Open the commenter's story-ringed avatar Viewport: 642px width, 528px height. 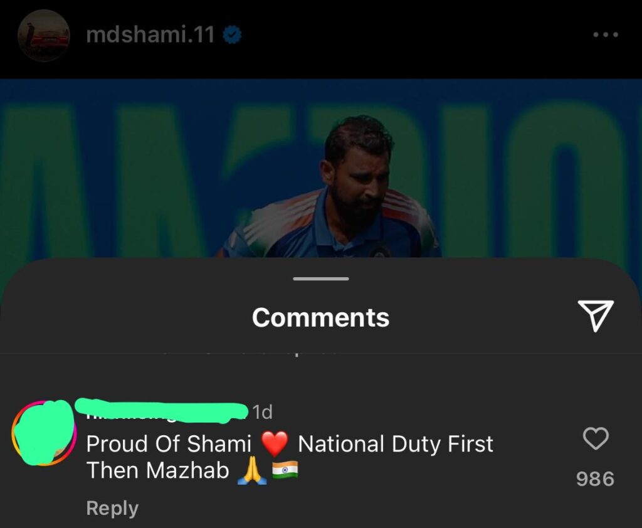point(44,433)
